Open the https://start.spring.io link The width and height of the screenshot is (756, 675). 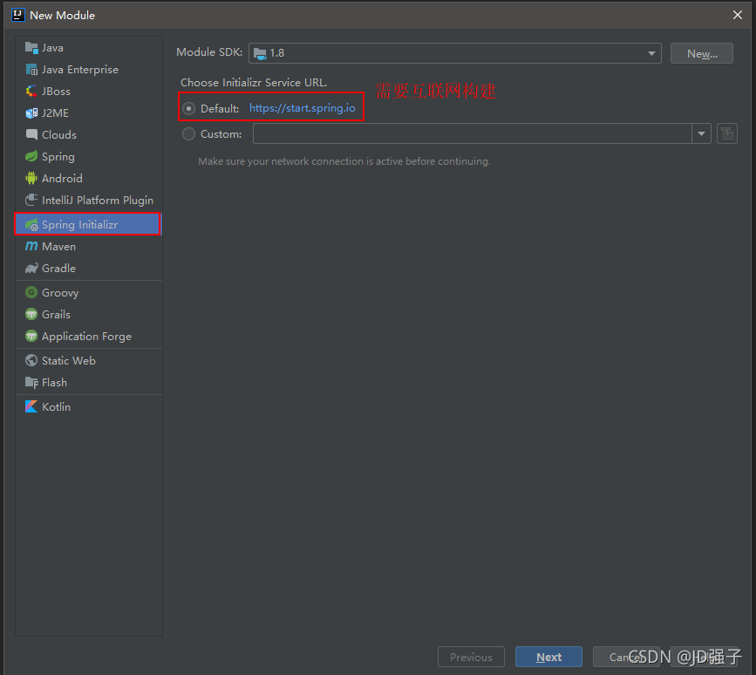point(303,108)
